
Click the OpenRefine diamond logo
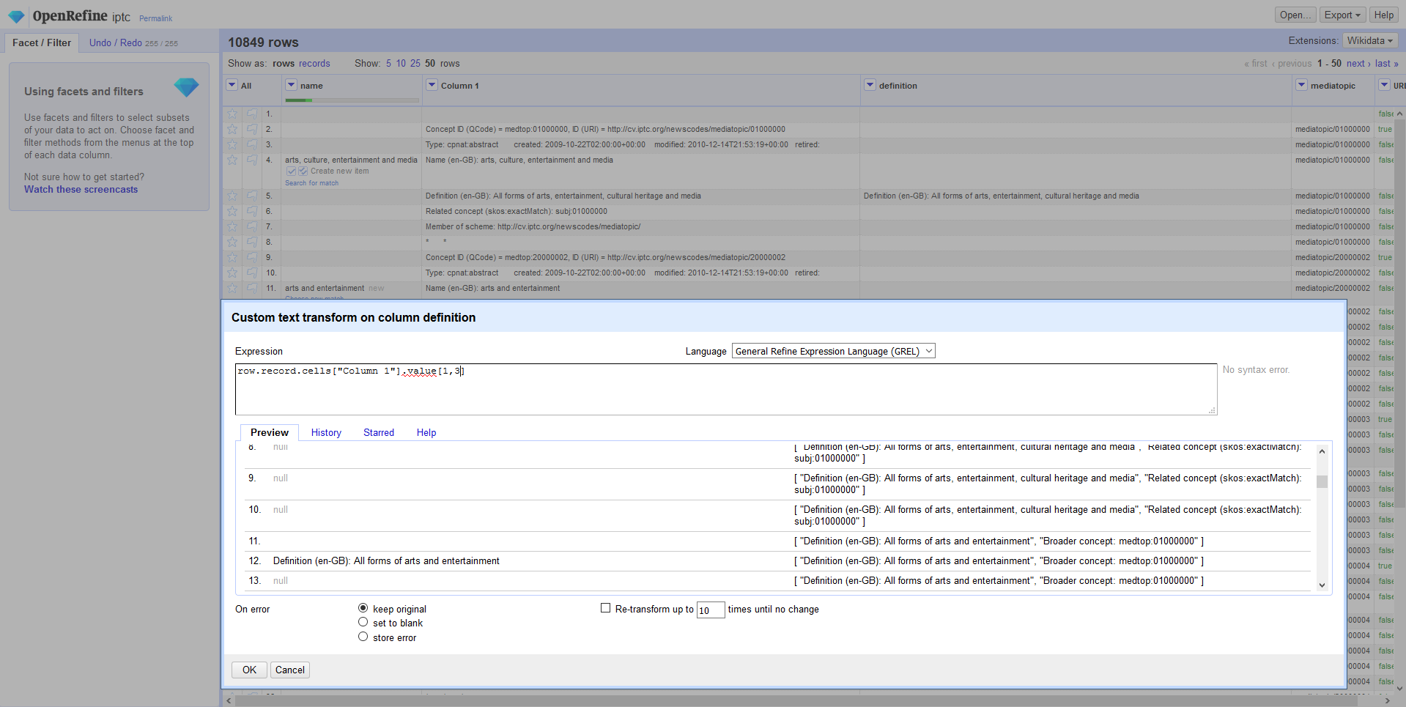(16, 16)
